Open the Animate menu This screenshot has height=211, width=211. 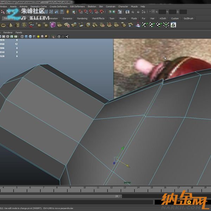24,6
